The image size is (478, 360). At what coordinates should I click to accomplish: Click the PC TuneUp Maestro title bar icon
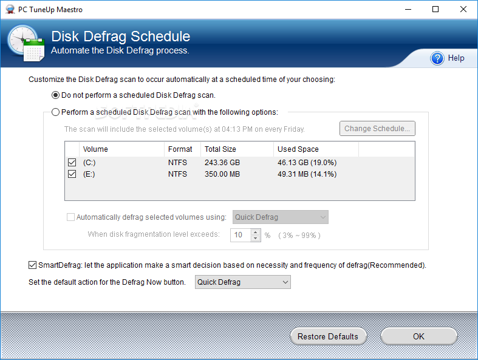coord(10,10)
